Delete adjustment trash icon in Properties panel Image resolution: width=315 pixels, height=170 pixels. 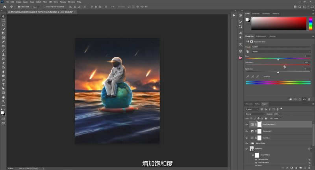[x=309, y=99]
